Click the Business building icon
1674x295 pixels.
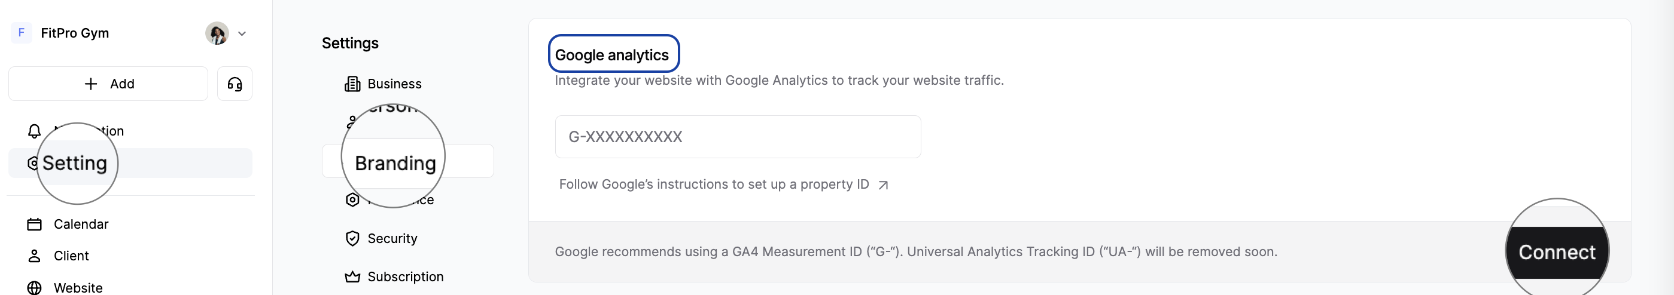(x=352, y=84)
